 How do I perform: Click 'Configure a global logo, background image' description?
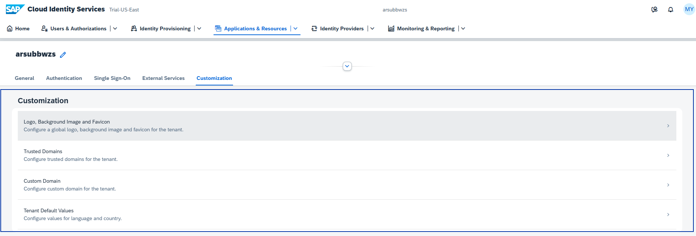click(103, 129)
